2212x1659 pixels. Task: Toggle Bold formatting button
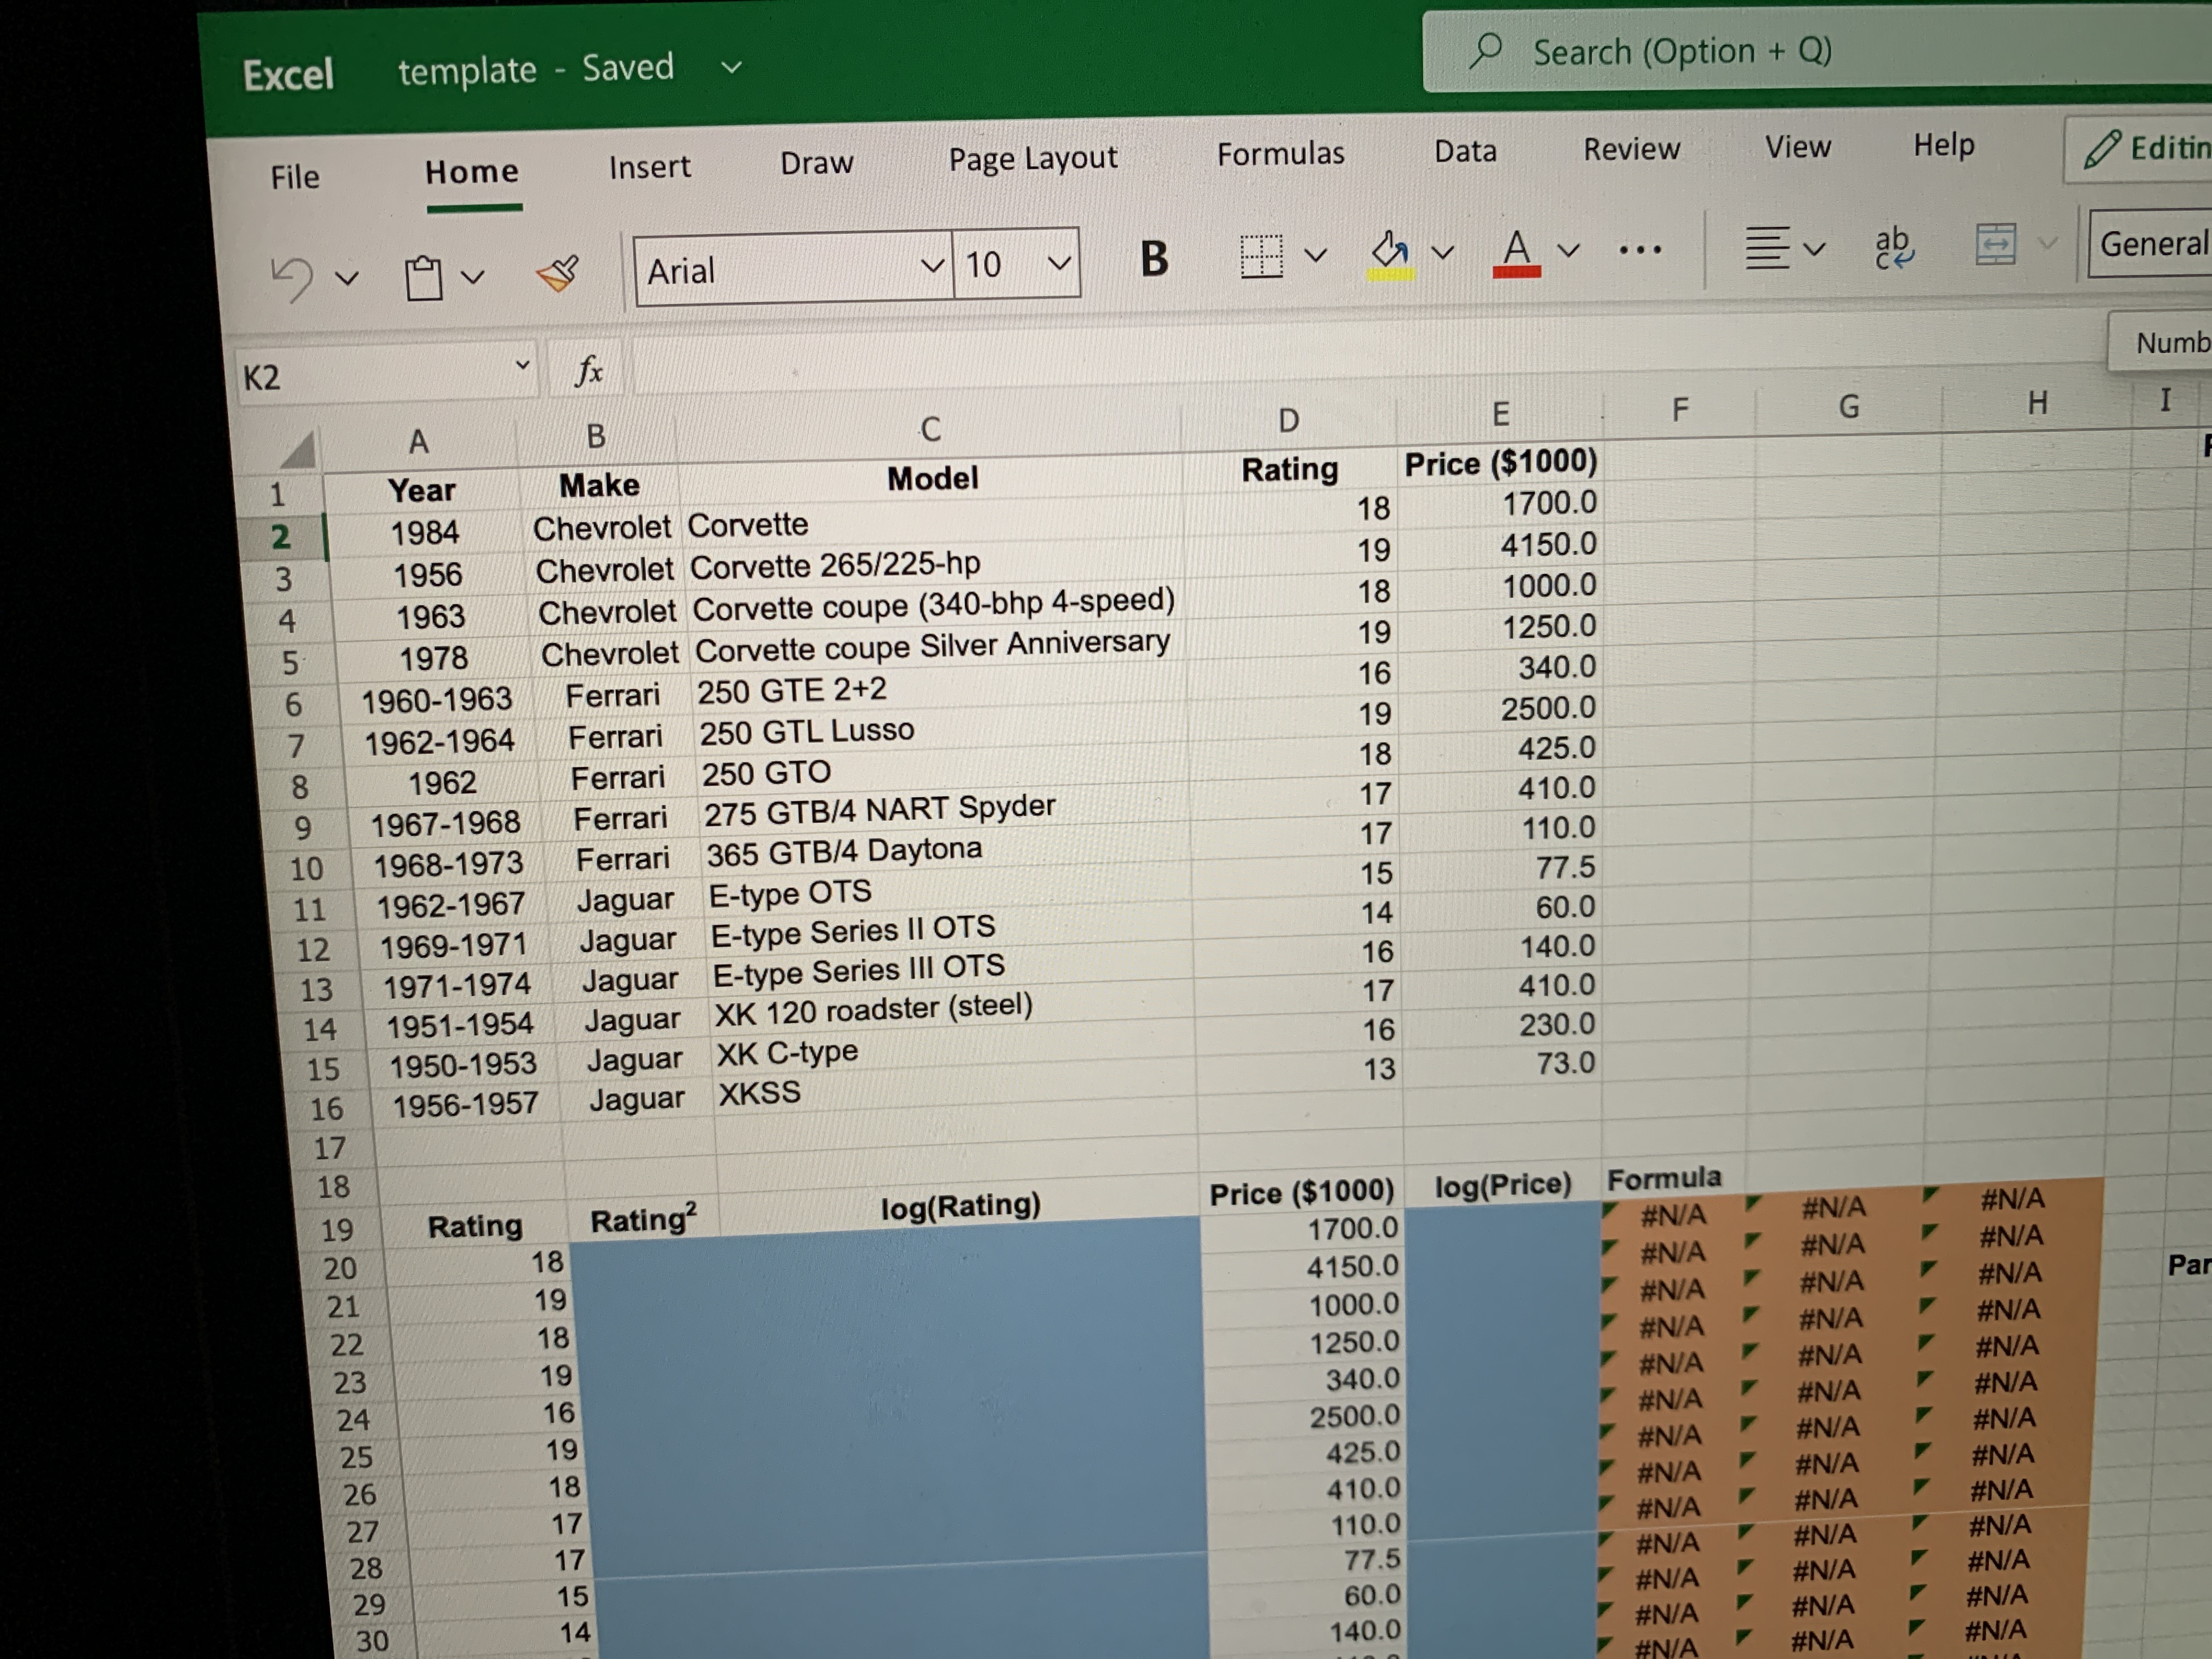coord(1154,259)
